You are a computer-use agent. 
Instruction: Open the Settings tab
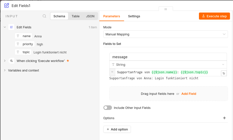[x=134, y=16]
